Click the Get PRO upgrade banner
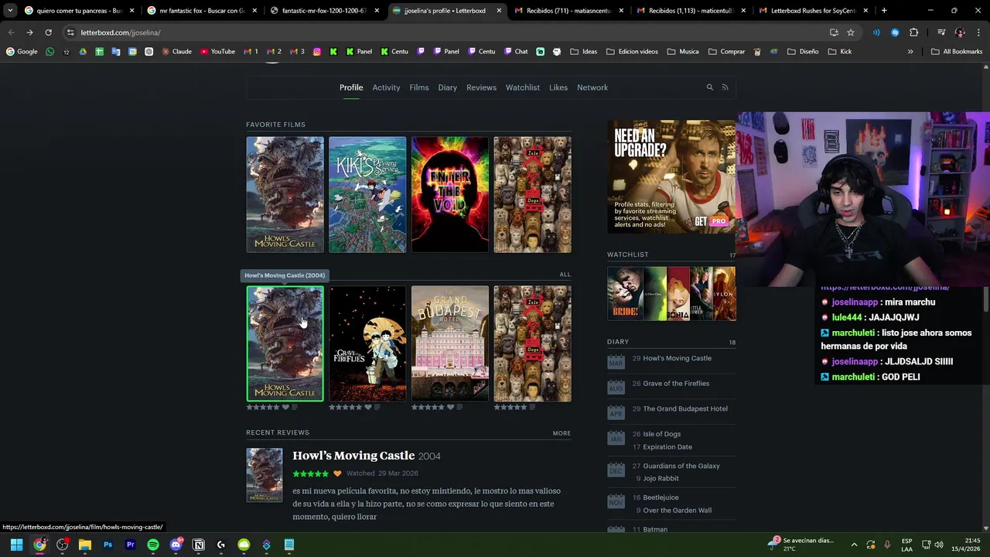990x557 pixels. (671, 177)
